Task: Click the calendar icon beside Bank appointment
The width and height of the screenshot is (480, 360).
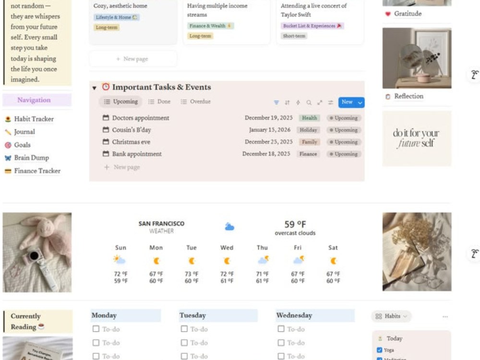Action: click(106, 154)
